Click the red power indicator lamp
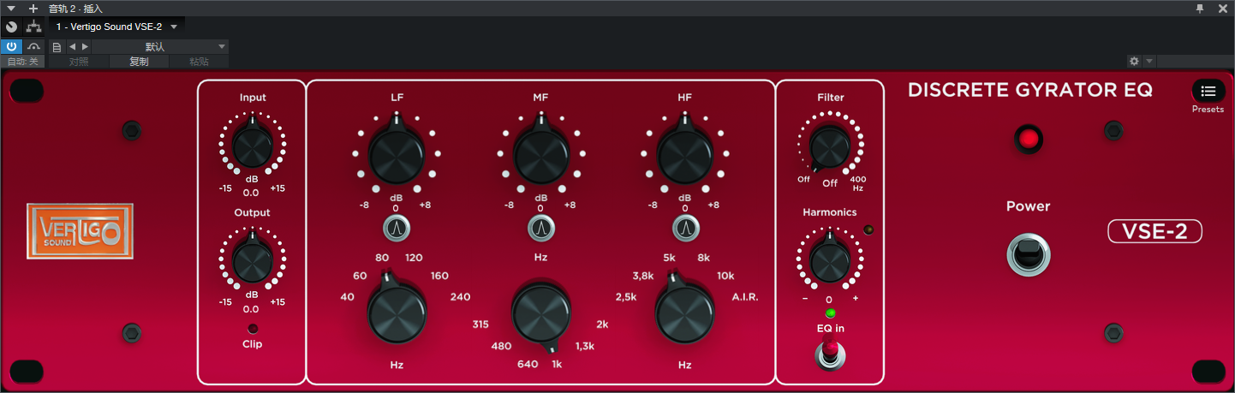Screen dimensions: 1235x393 (1029, 139)
